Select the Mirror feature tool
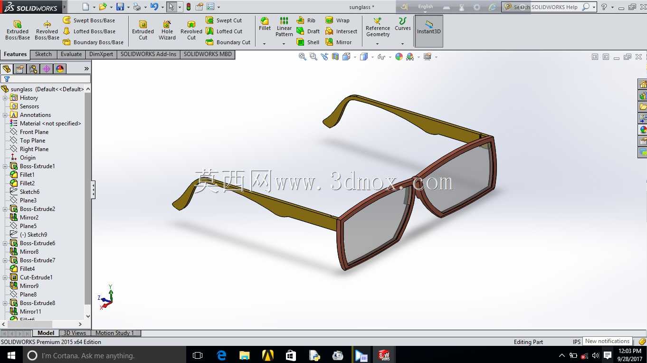647x363 pixels. click(x=339, y=42)
